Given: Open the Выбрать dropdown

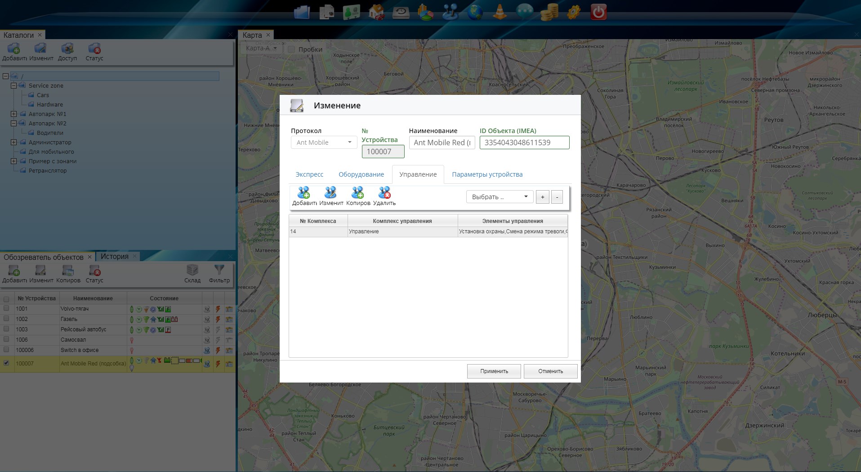Looking at the screenshot, I should (x=500, y=197).
